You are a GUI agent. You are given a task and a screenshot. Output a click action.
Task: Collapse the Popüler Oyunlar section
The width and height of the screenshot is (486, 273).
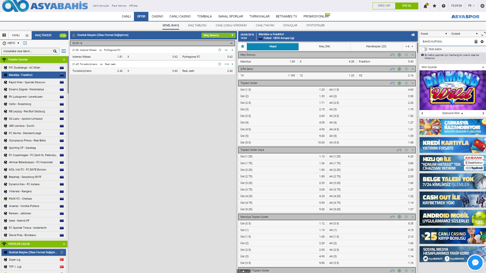pos(64,60)
